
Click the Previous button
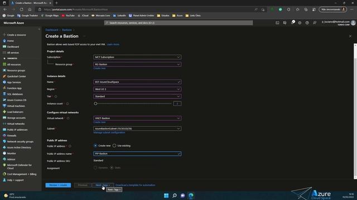point(83,185)
